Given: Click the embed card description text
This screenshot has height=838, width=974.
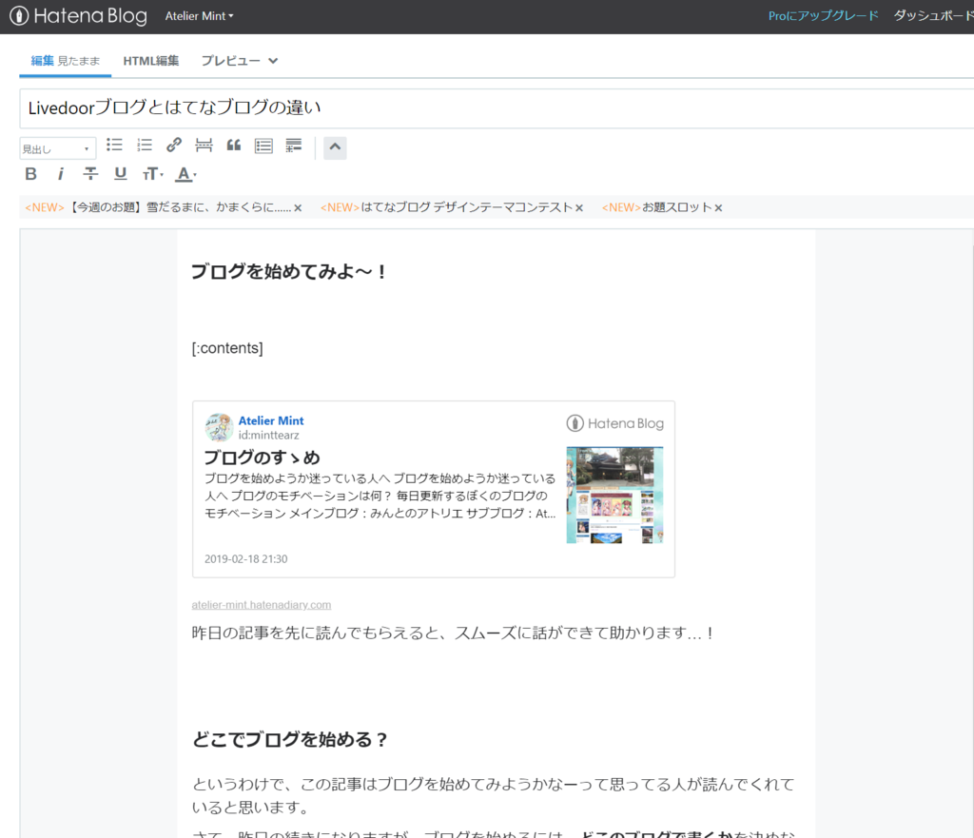Looking at the screenshot, I should 380,496.
